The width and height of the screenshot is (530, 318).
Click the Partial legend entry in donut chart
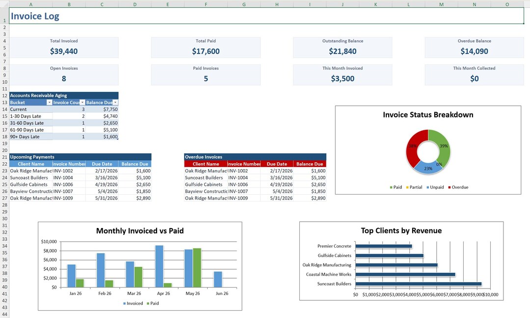414,187
